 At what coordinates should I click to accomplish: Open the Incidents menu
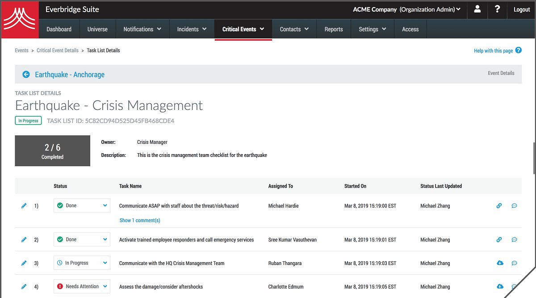(x=191, y=29)
